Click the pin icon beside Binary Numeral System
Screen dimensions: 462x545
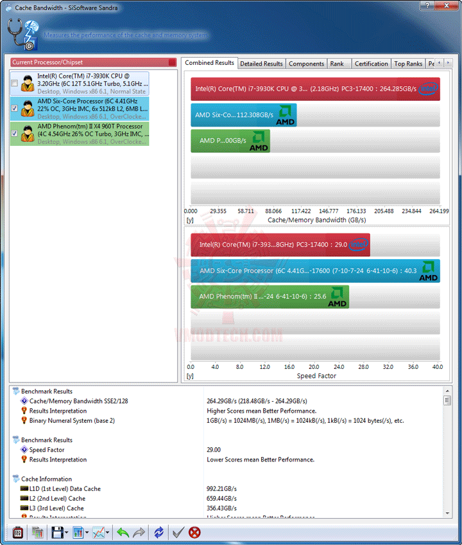point(24,420)
